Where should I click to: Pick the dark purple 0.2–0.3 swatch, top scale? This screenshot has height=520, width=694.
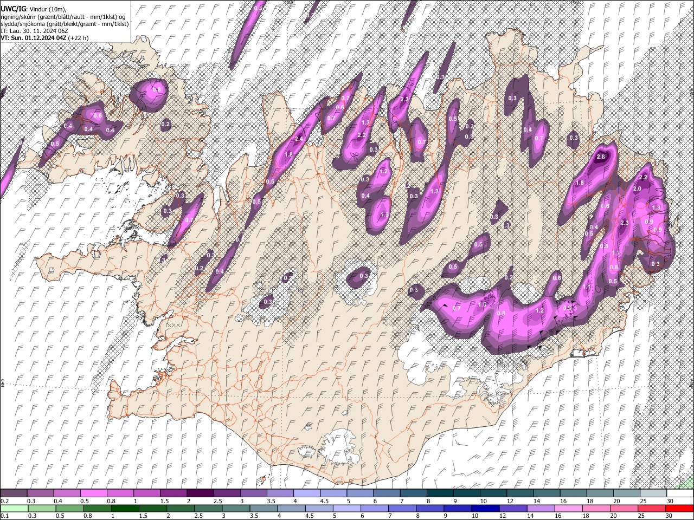(14, 493)
